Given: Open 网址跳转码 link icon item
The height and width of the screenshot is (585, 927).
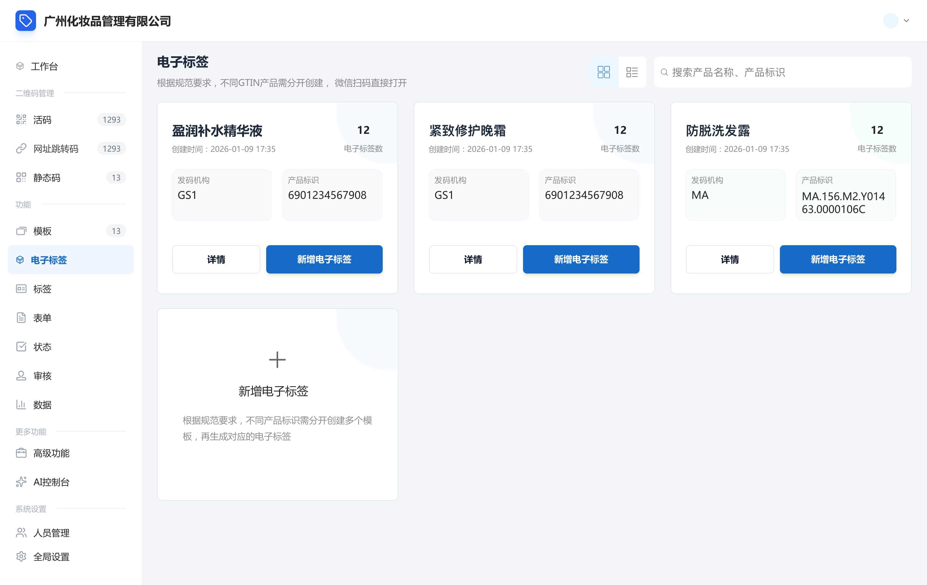Looking at the screenshot, I should (x=55, y=149).
